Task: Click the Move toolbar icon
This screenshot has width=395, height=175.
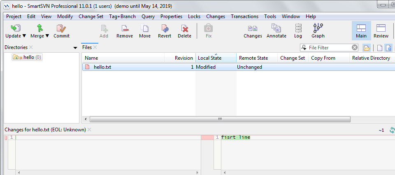Action: click(145, 28)
